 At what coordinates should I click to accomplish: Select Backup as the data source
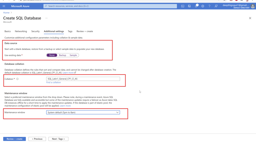point(62,55)
